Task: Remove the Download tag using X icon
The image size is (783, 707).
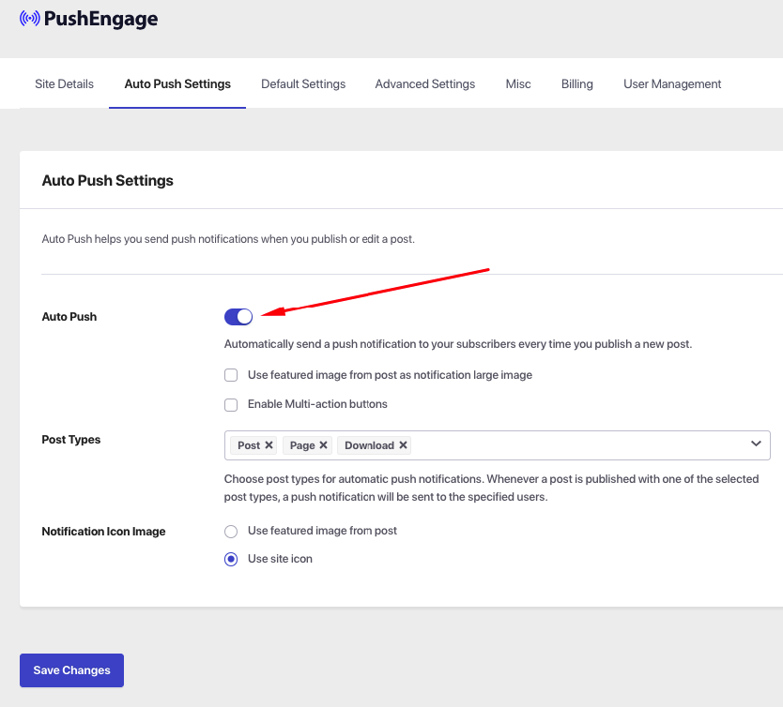Action: pyautogui.click(x=404, y=445)
